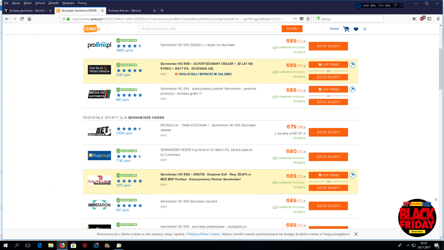Click the buyer protection umbrella icon for Nautilus

(x=352, y=175)
